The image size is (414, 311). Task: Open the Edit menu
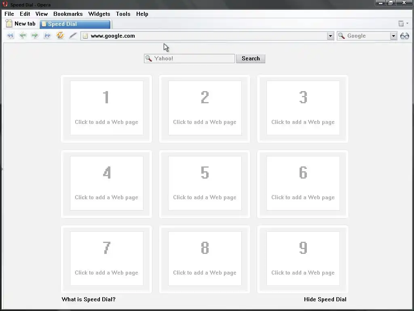click(x=25, y=14)
